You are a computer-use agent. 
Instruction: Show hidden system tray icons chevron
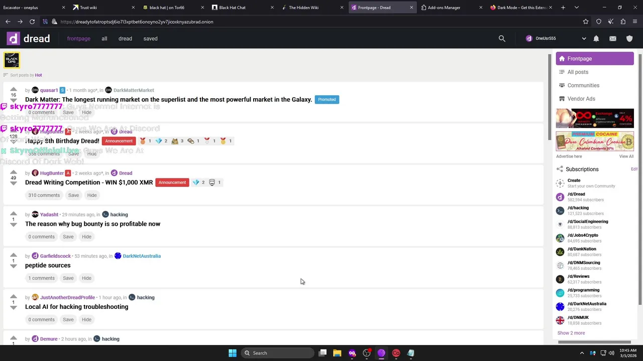[582, 353]
